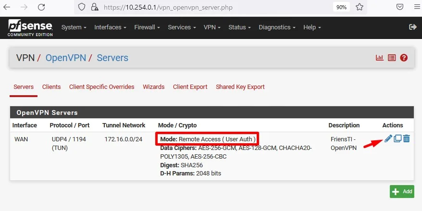Click the WAN interface cell
This screenshot has height=211, width=422.
tap(21, 139)
